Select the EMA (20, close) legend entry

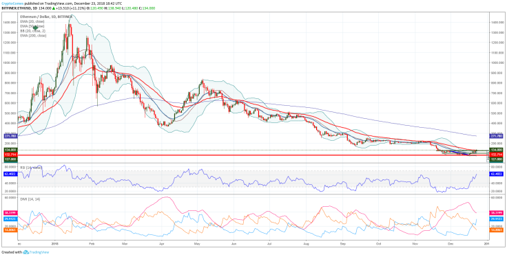[x=32, y=21]
